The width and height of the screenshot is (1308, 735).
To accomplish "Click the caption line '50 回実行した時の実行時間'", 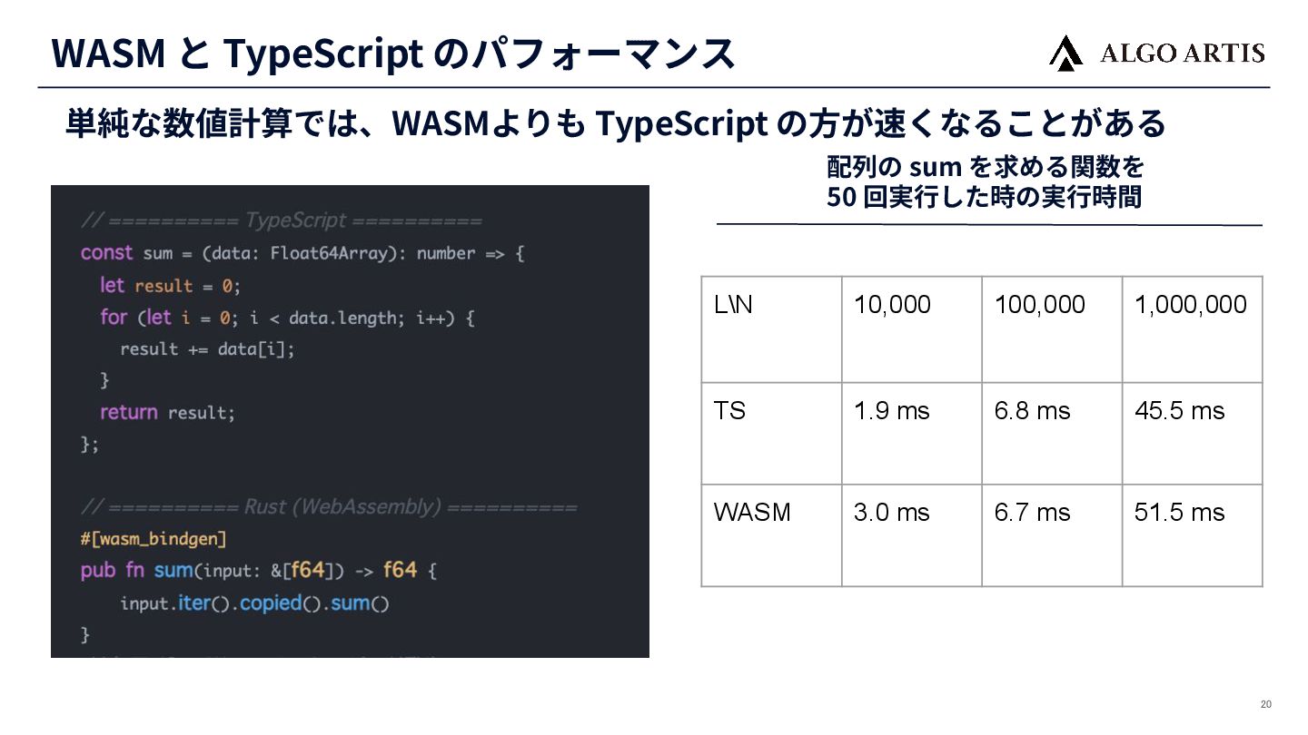I will pos(984,197).
